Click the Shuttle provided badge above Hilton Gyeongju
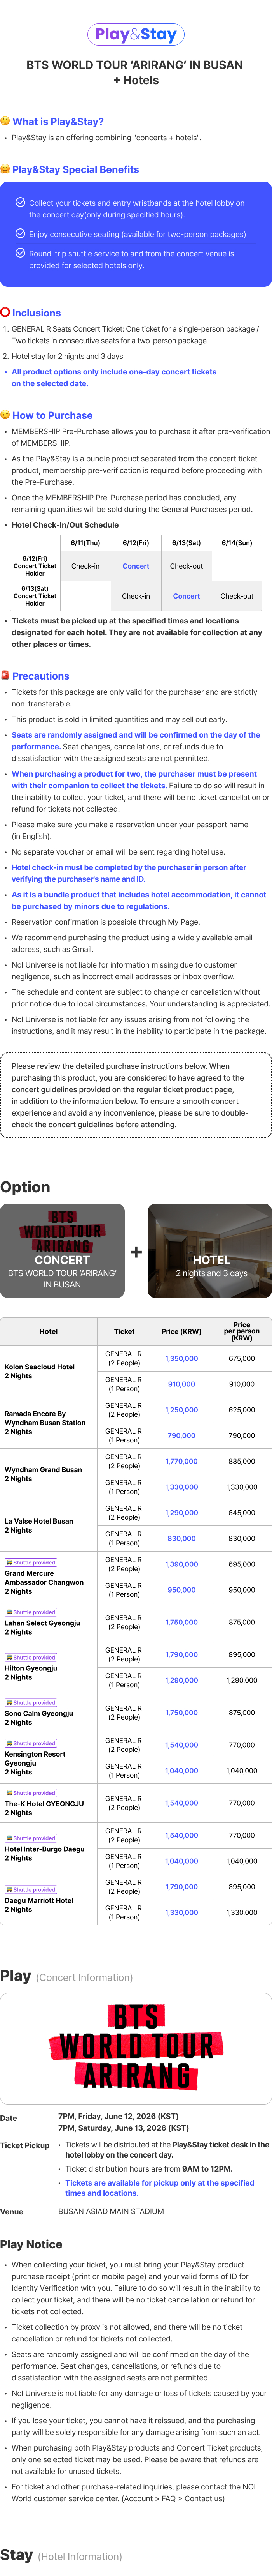 point(31,1657)
